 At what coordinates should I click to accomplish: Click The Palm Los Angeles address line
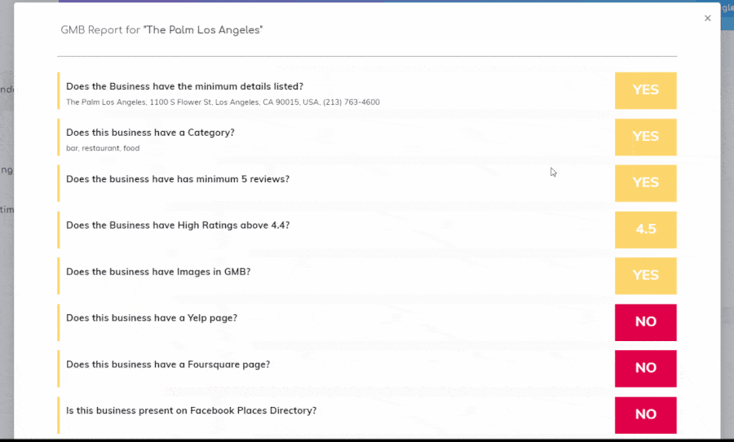coord(223,103)
